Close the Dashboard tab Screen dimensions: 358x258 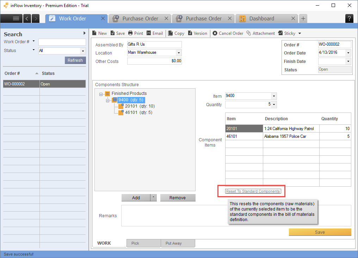pyautogui.click(x=294, y=18)
